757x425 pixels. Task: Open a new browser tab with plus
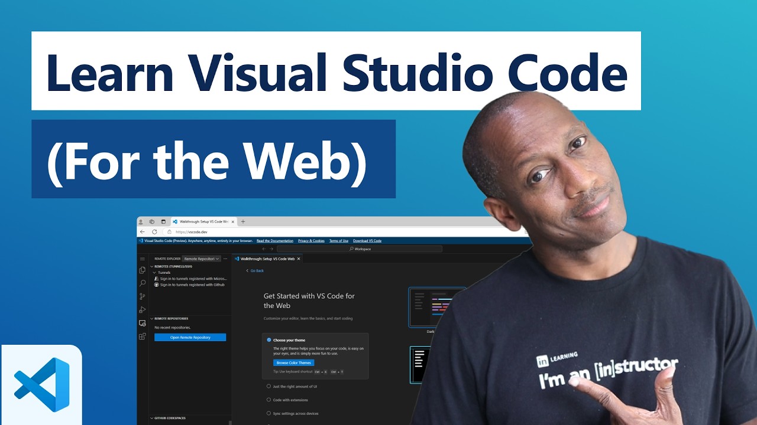[x=243, y=221]
